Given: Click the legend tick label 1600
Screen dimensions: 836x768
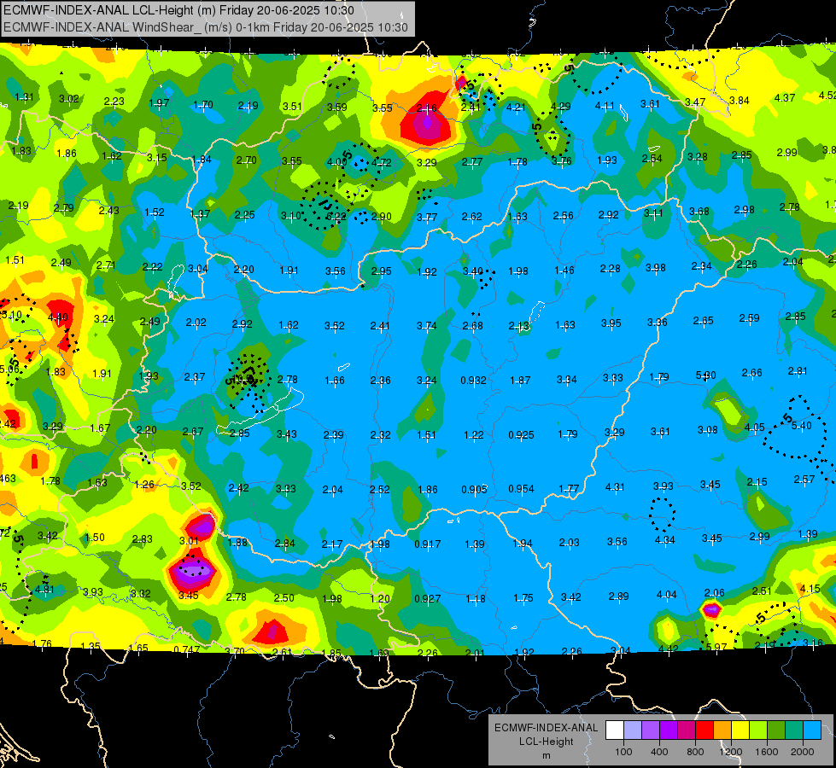Looking at the screenshot, I should coord(766,752).
